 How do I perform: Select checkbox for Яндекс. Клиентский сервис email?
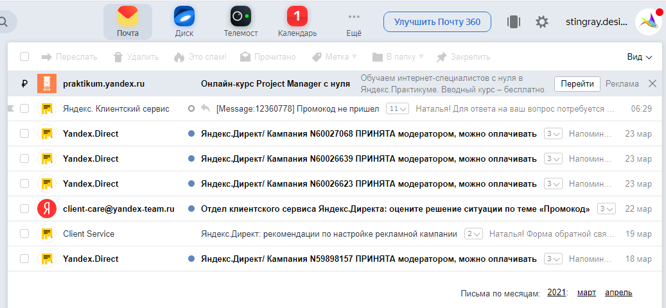tap(24, 108)
